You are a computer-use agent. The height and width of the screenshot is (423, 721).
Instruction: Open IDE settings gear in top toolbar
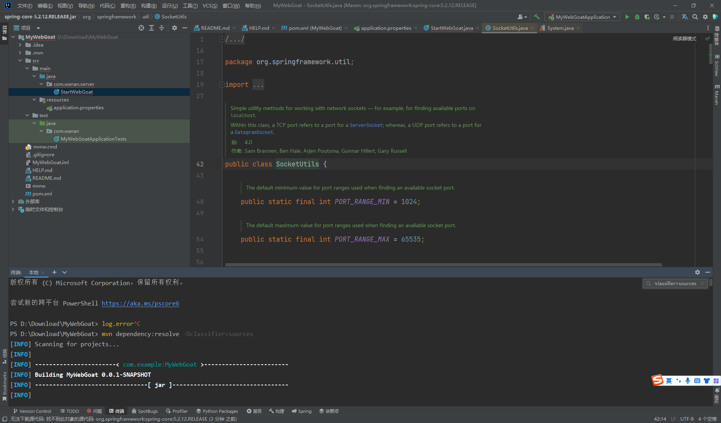705,17
